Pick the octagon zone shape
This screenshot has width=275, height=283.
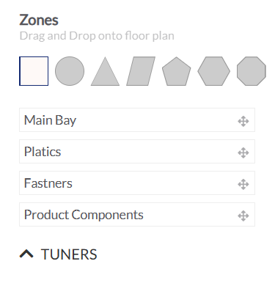click(x=252, y=71)
